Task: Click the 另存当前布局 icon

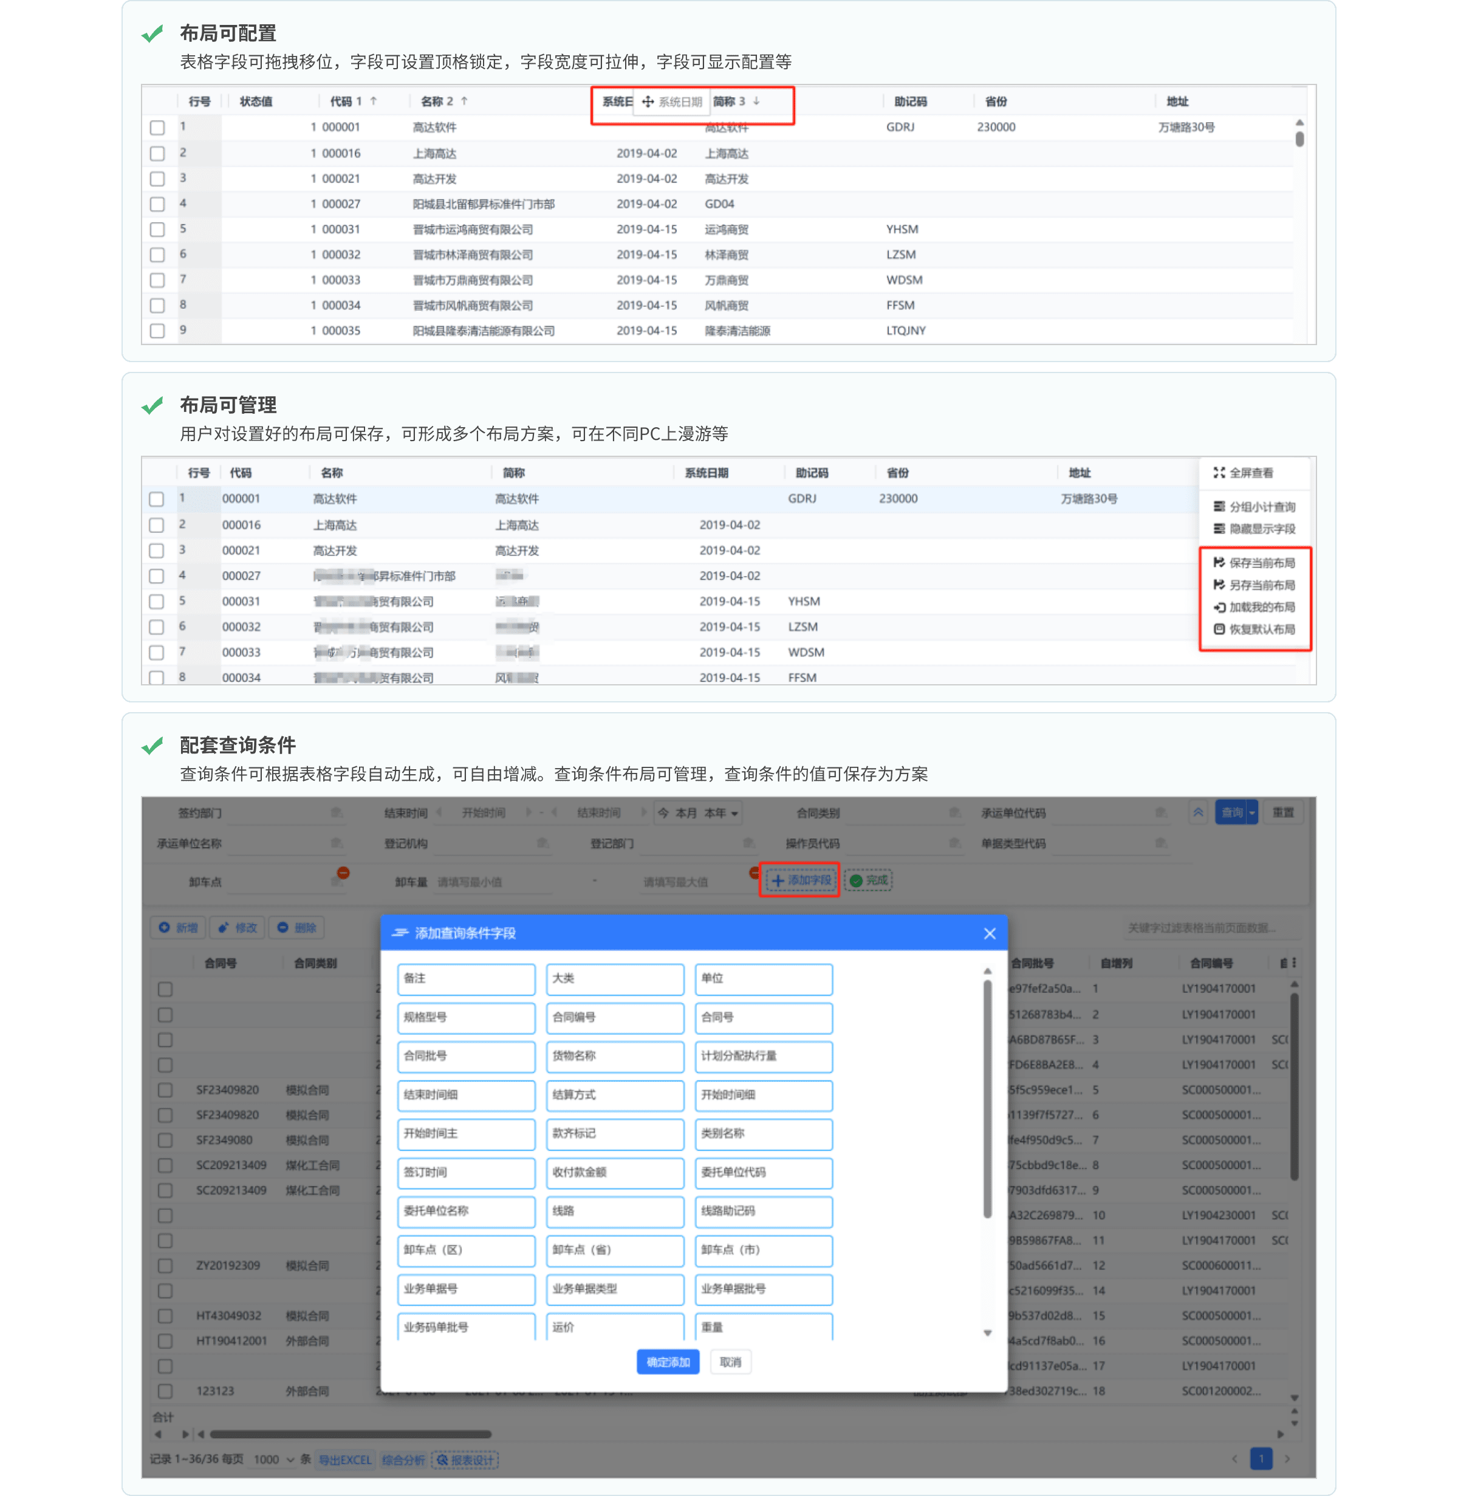Action: pos(1219,585)
